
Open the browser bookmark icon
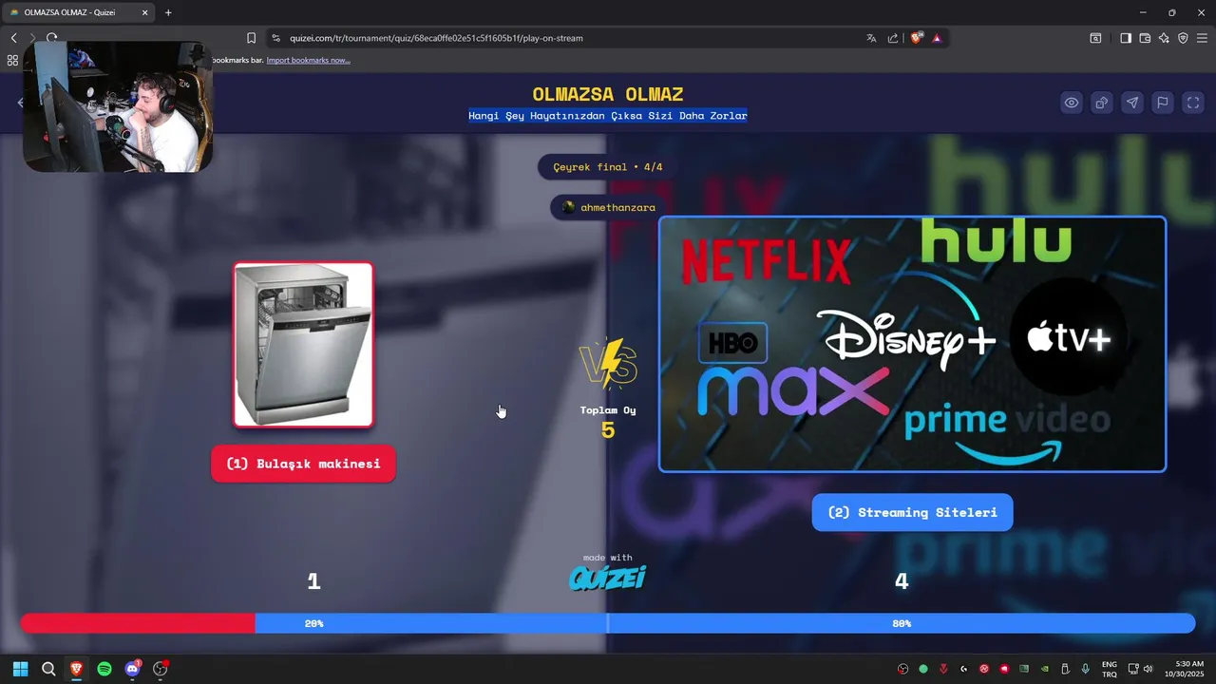click(251, 38)
